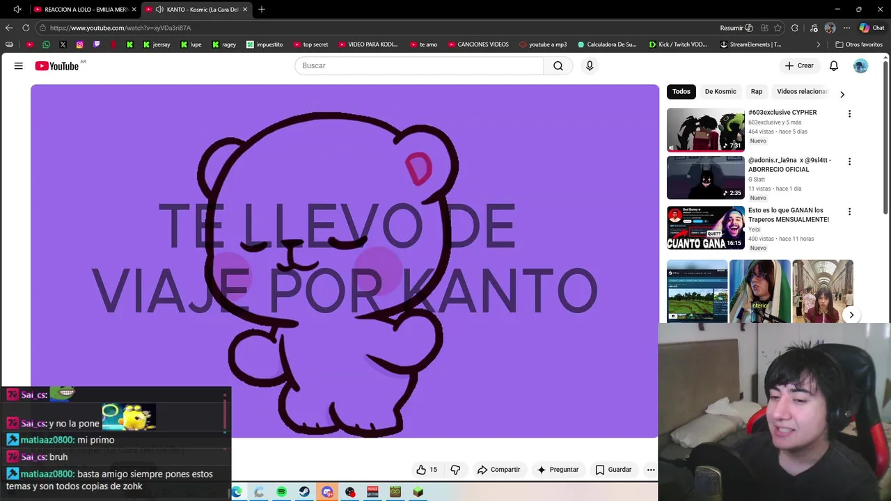Open the jeersay Kick bookmark
This screenshot has width=891, height=501.
[157, 45]
